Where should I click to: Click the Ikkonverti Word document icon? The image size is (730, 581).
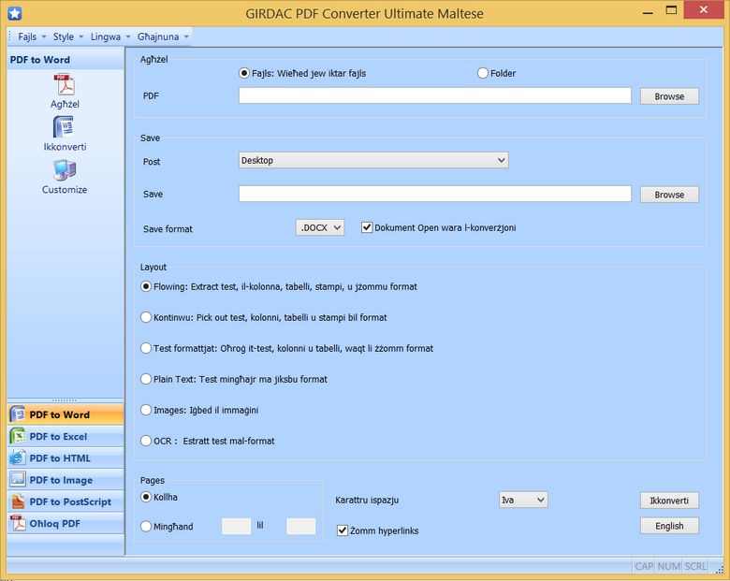click(64, 126)
